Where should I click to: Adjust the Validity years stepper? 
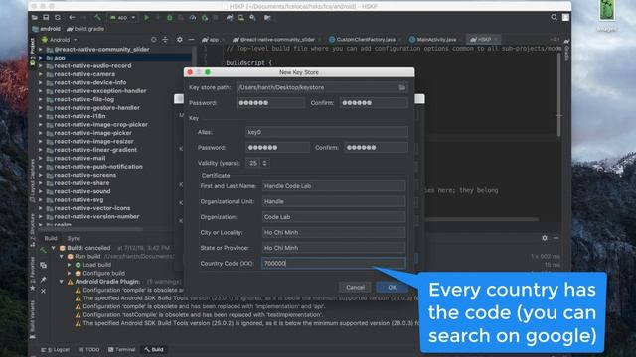(264, 163)
